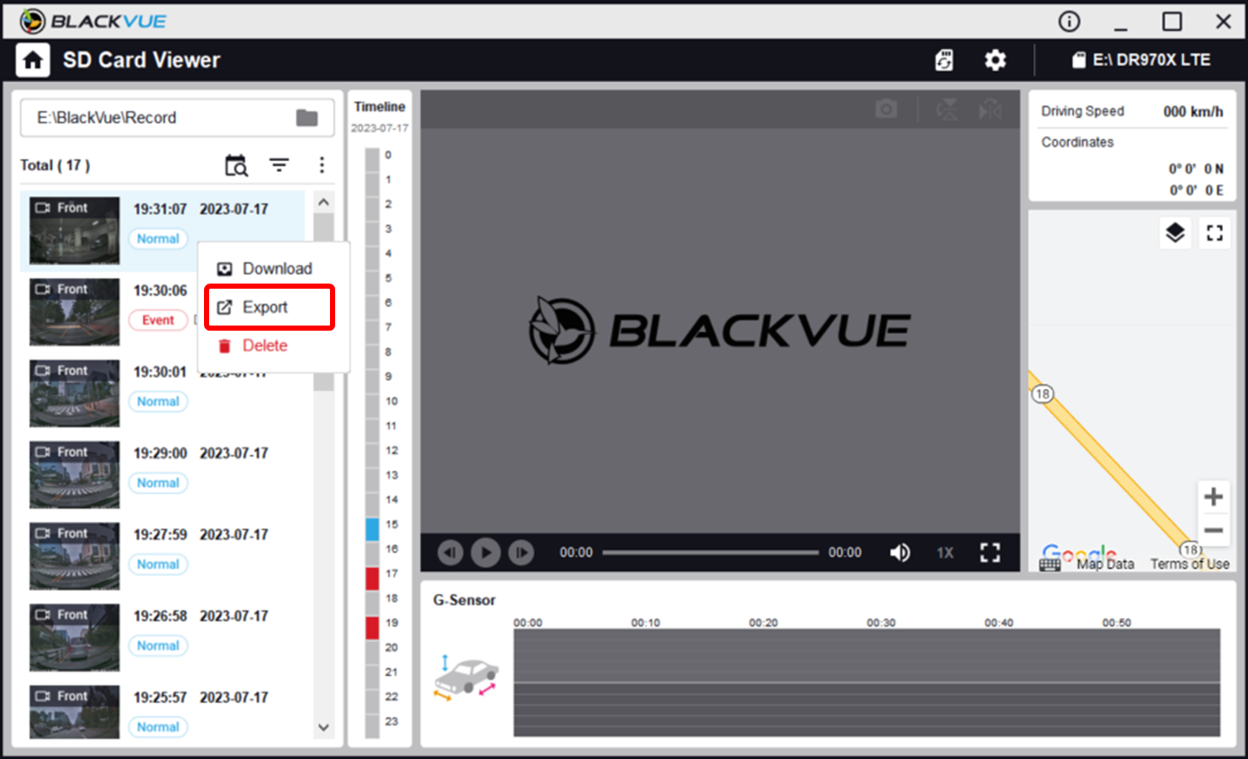Click the E:\BlackVue\Record path field
Viewport: 1248px width, 759px height.
tap(177, 117)
